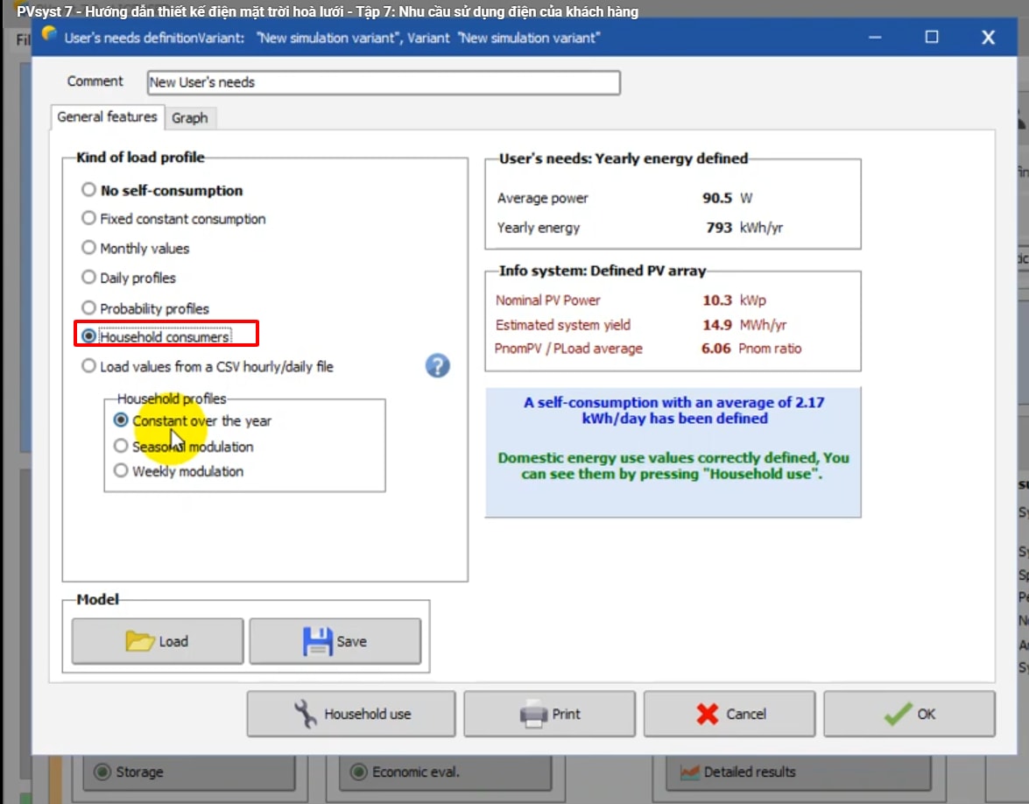Click the Cancel button
Image resolution: width=1029 pixels, height=804 pixels.
729,714
